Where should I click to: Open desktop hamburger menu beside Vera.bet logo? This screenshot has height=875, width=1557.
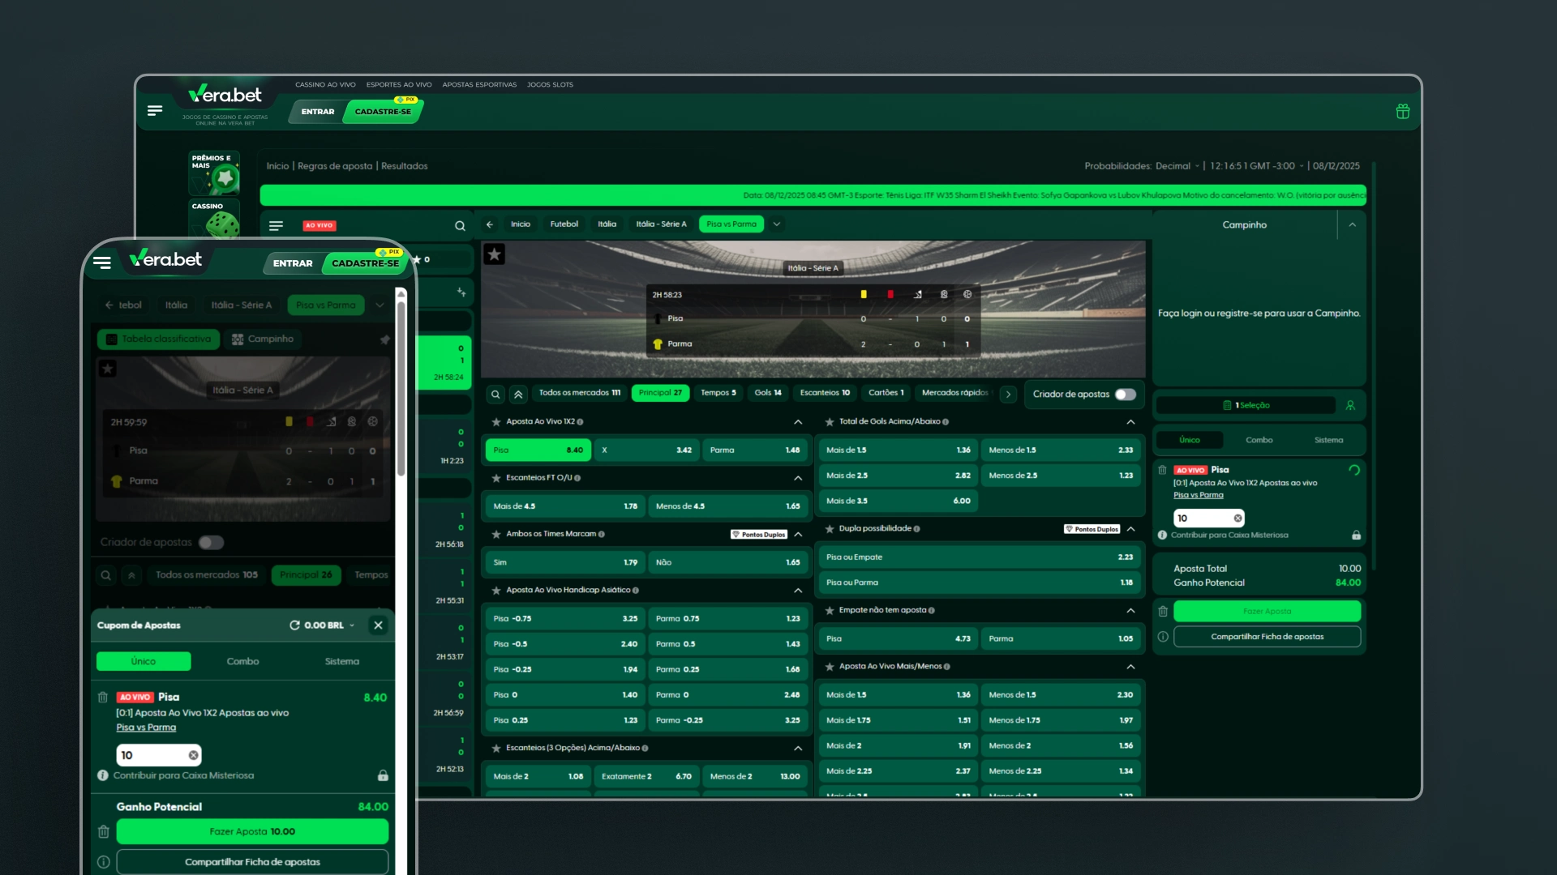155,110
